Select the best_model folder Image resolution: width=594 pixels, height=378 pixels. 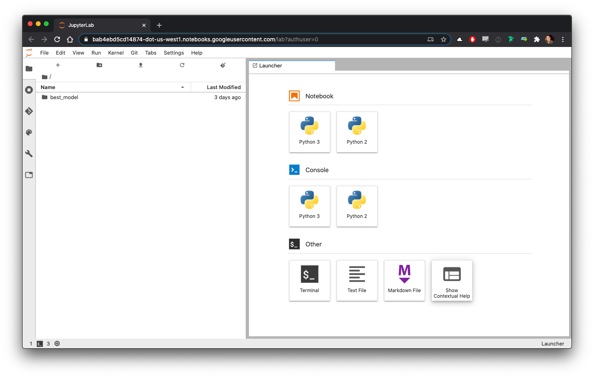click(141, 98)
